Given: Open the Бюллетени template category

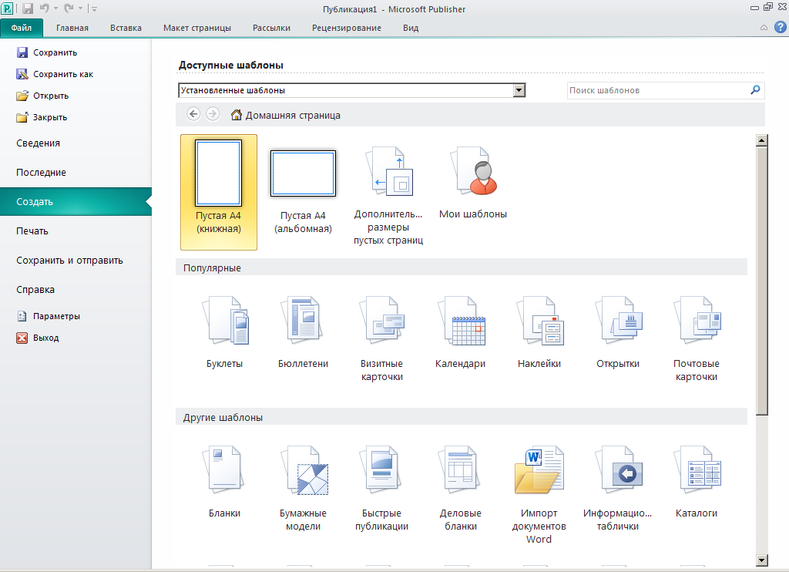Looking at the screenshot, I should 303,333.
